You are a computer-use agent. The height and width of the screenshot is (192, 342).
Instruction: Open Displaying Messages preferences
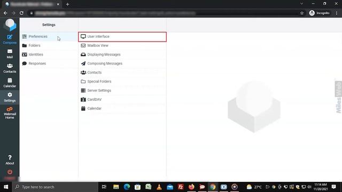coord(122,54)
